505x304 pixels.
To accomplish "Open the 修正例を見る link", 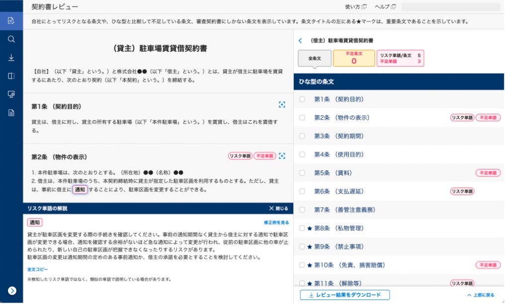I will tap(276, 223).
